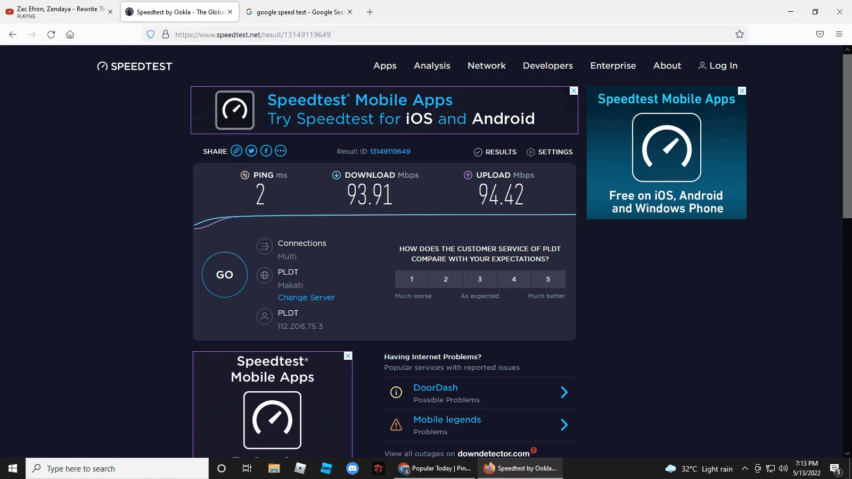
Task: Rate PLDT customer service 1
Action: pyautogui.click(x=412, y=279)
